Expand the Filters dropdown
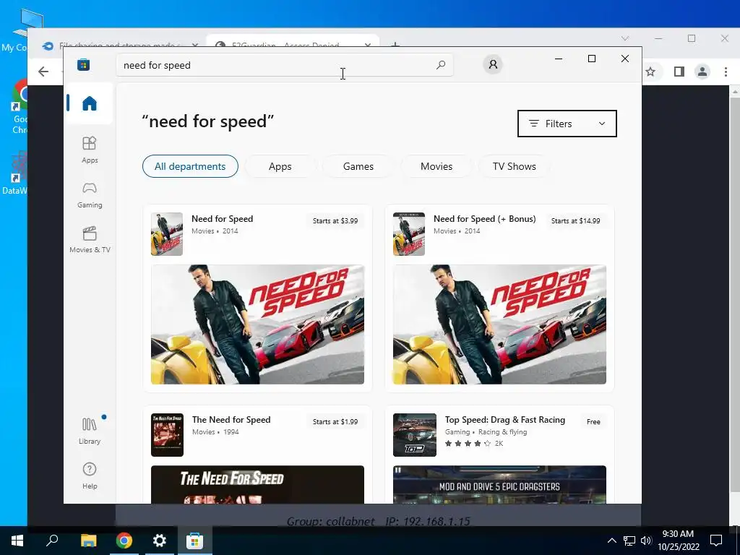This screenshot has height=555, width=740. 567,124
